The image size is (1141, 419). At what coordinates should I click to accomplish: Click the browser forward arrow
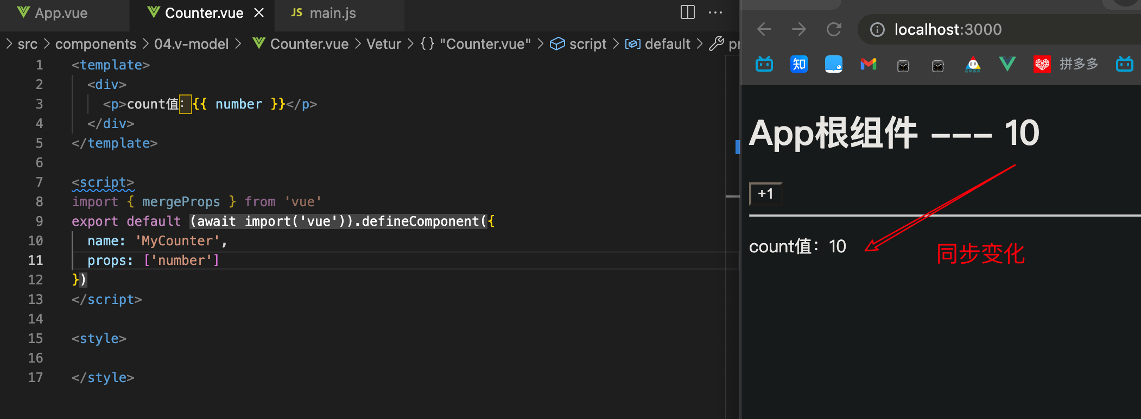(799, 29)
